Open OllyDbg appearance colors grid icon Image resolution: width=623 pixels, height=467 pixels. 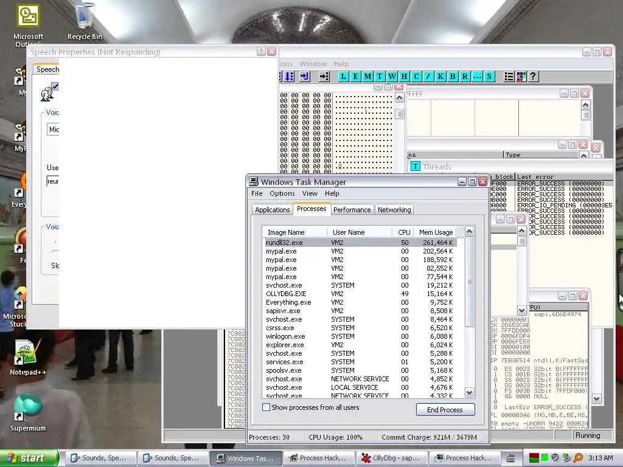coord(521,77)
